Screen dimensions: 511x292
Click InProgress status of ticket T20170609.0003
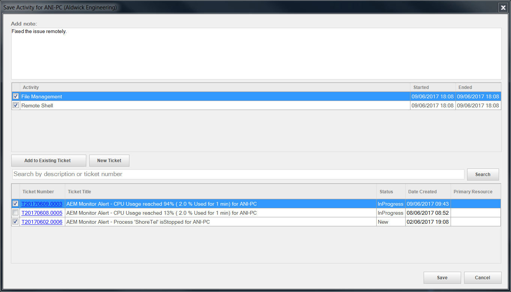(x=391, y=204)
